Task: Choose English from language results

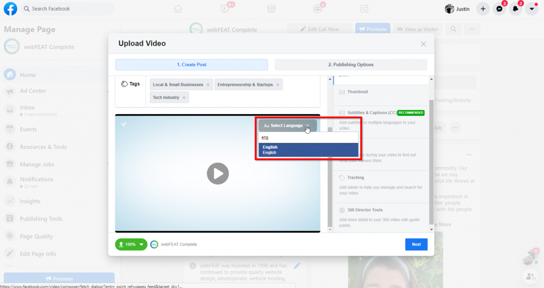Action: tap(309, 150)
